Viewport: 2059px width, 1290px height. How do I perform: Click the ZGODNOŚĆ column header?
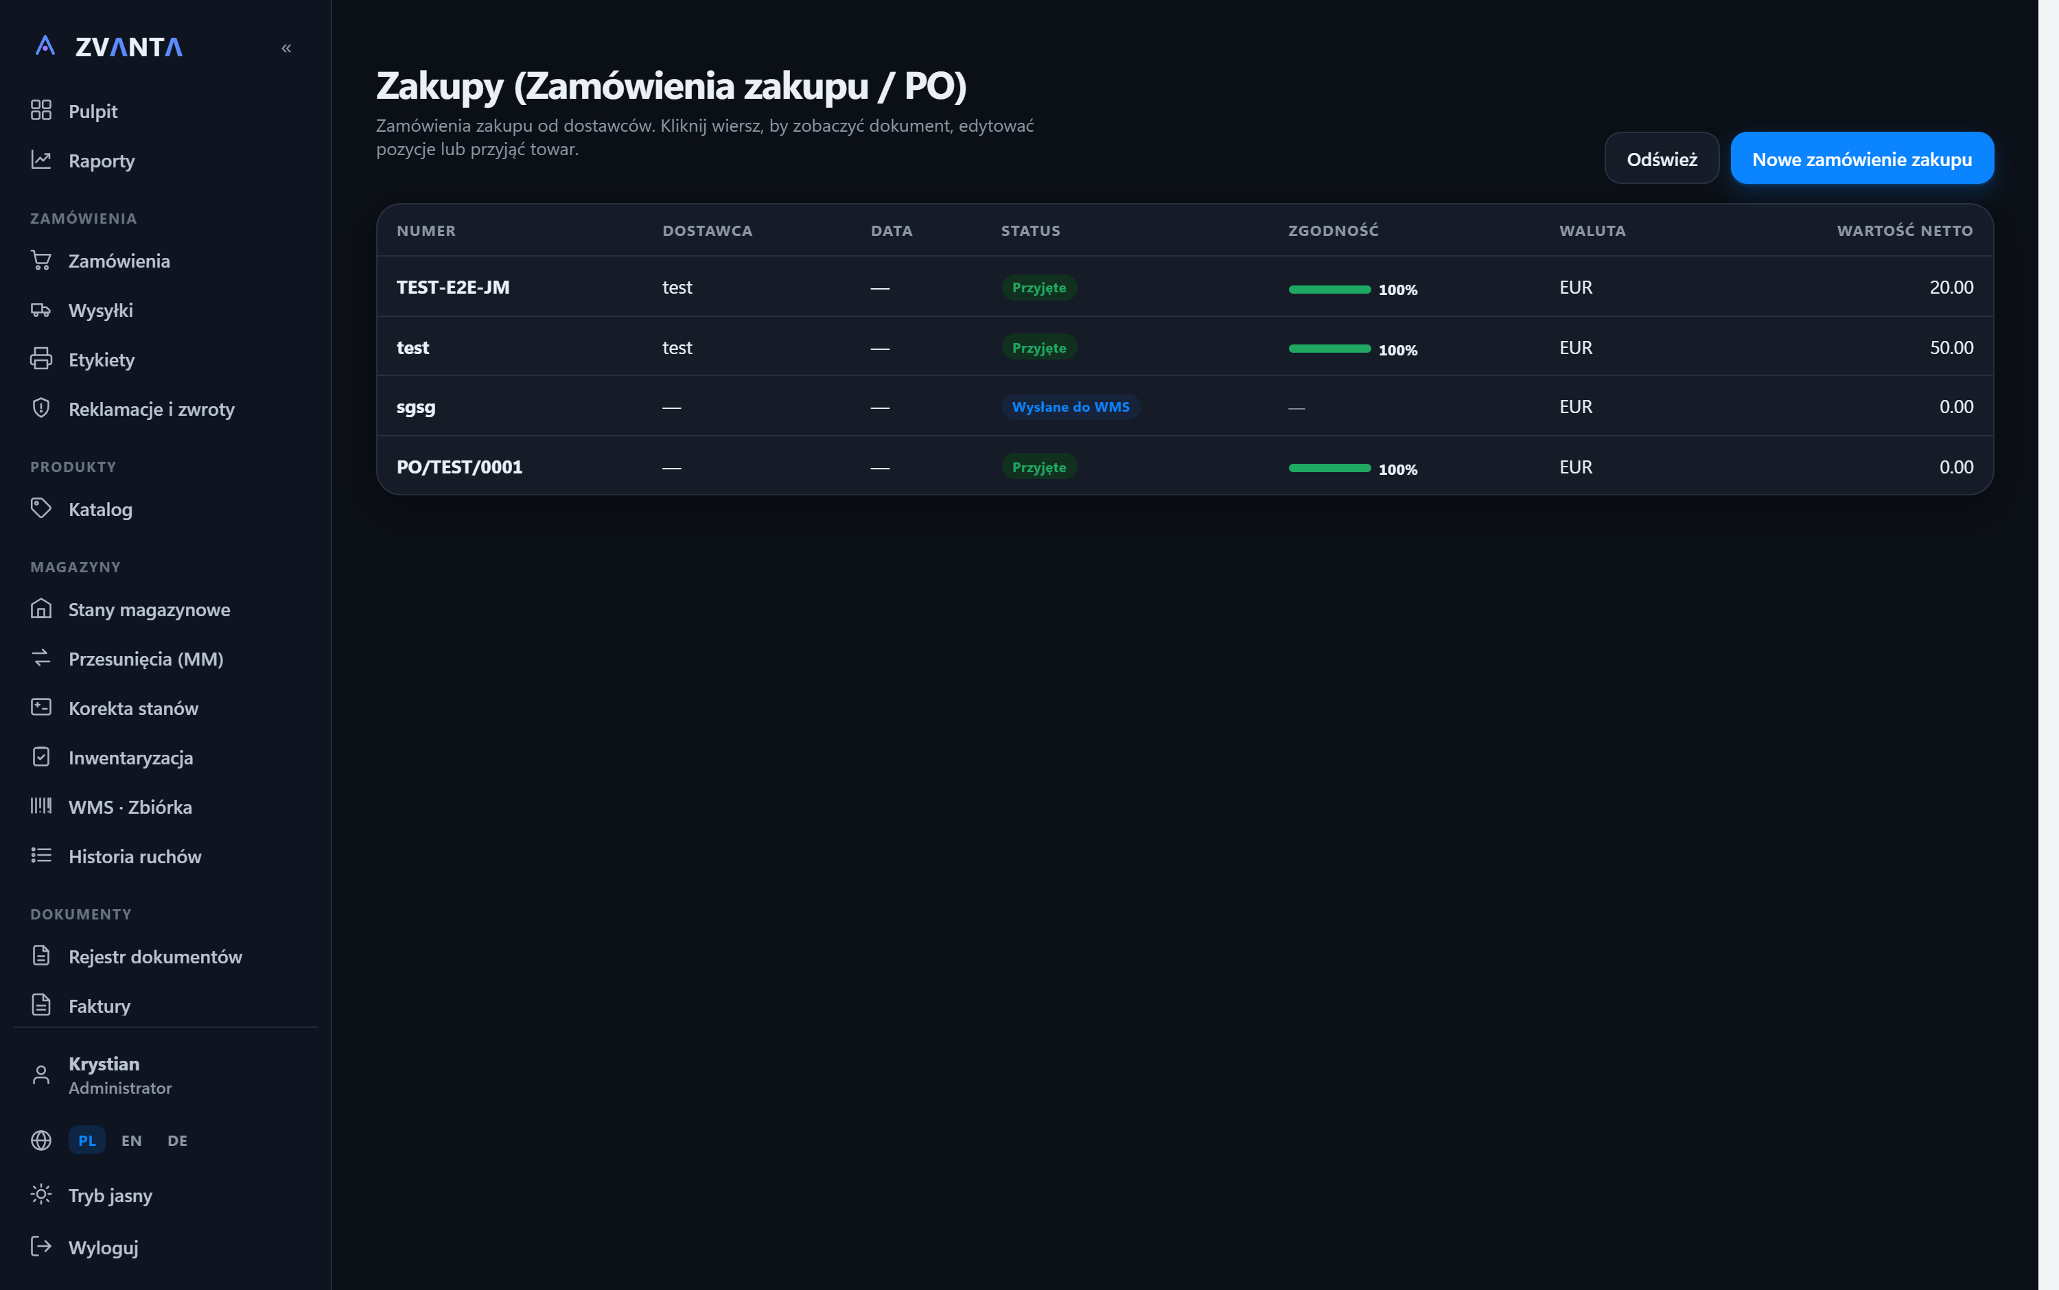(1333, 231)
